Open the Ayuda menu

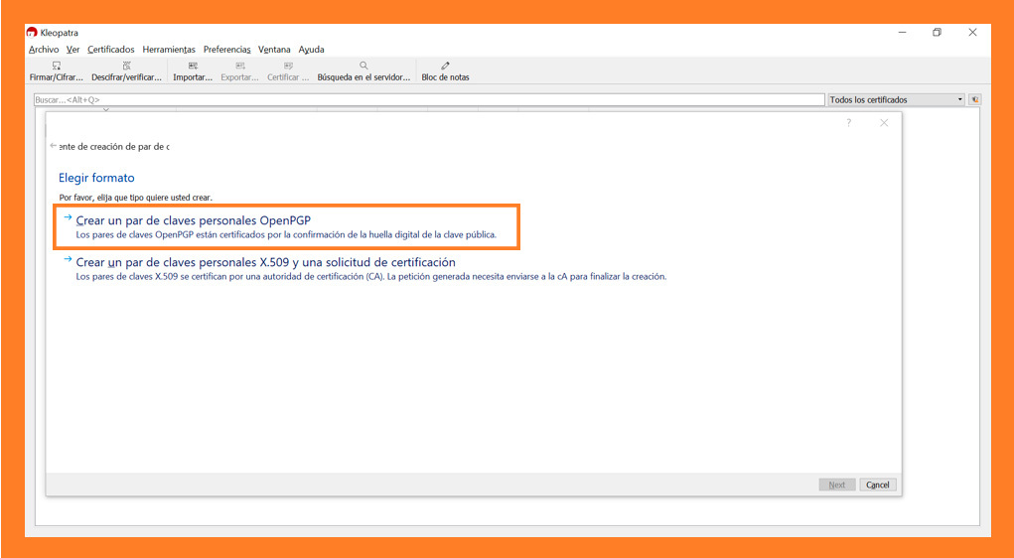click(x=311, y=50)
